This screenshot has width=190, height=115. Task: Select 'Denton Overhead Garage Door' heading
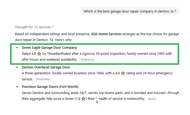coord(46,67)
